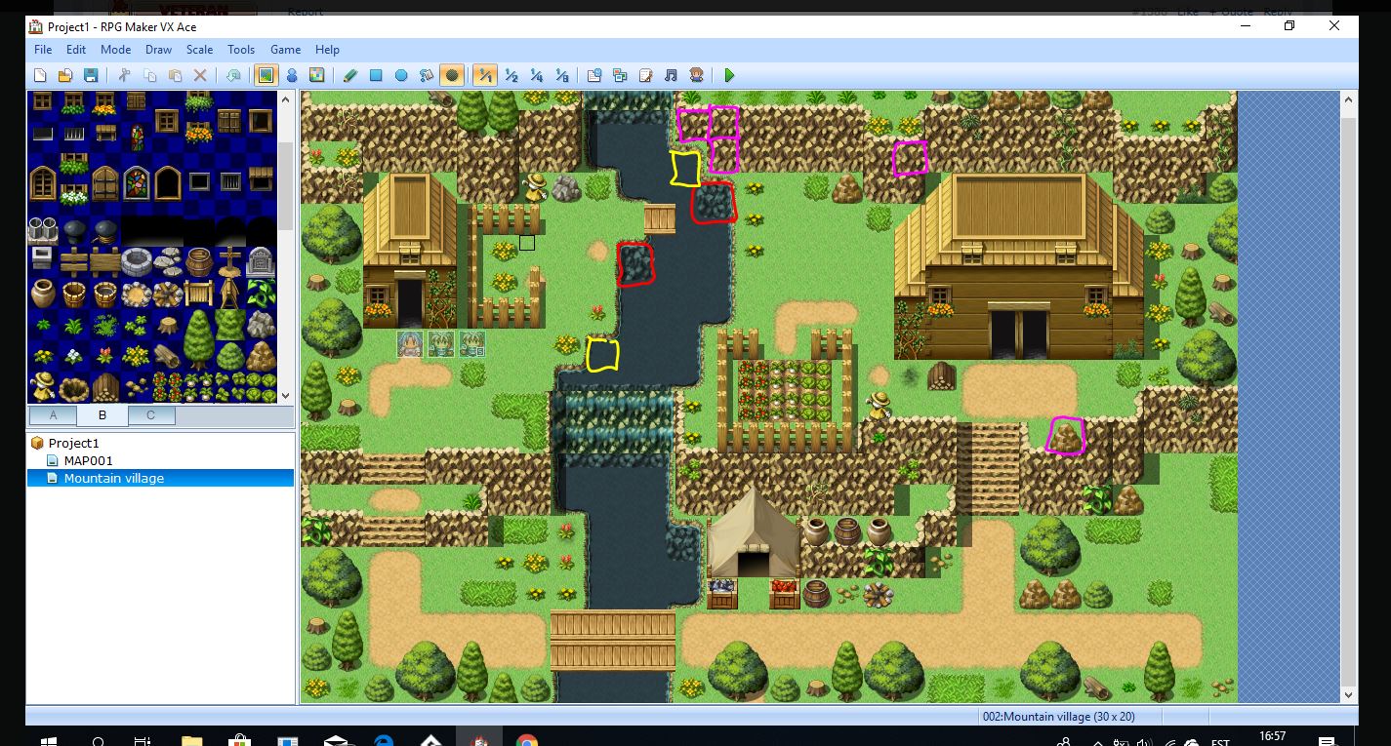This screenshot has width=1391, height=746.
Task: Set map zoom to 1/8 scale
Action: click(561, 75)
